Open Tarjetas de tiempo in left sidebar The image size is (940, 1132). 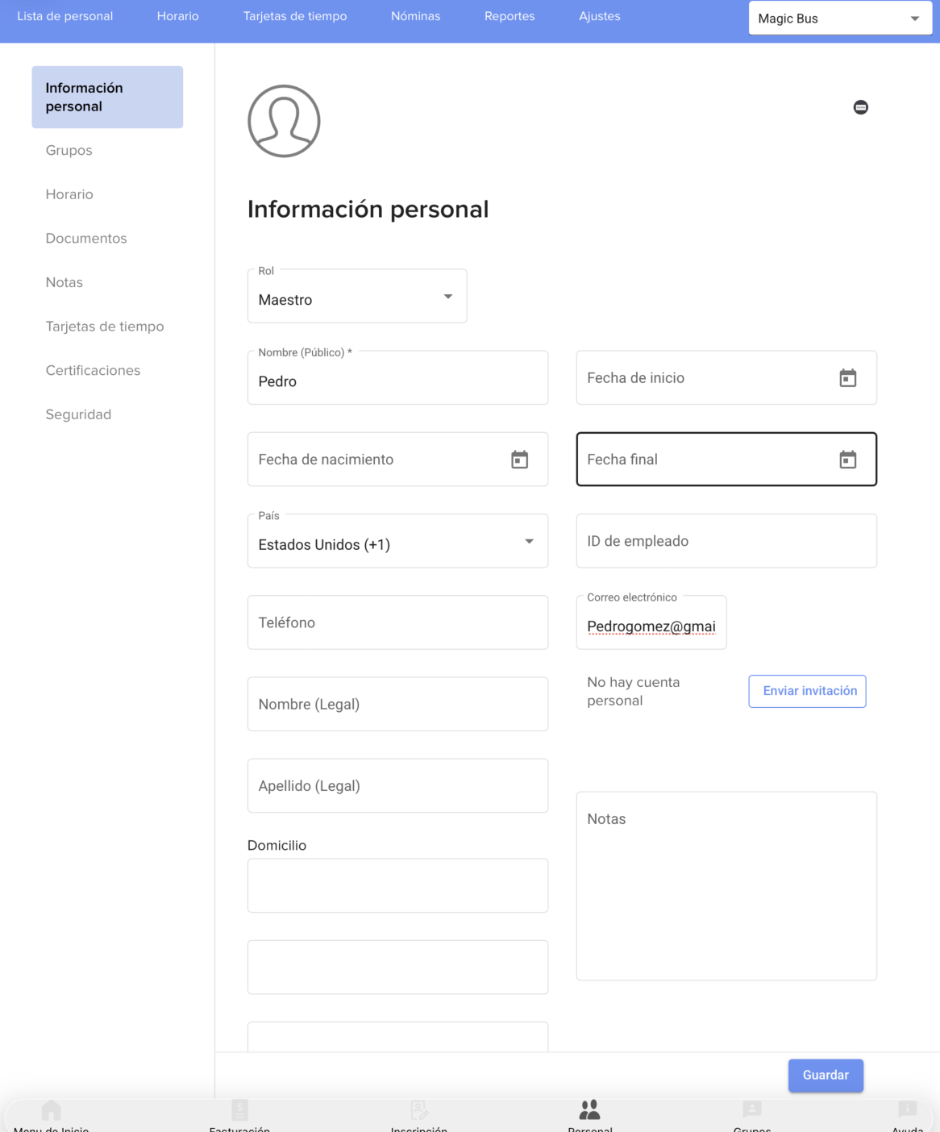pos(105,327)
